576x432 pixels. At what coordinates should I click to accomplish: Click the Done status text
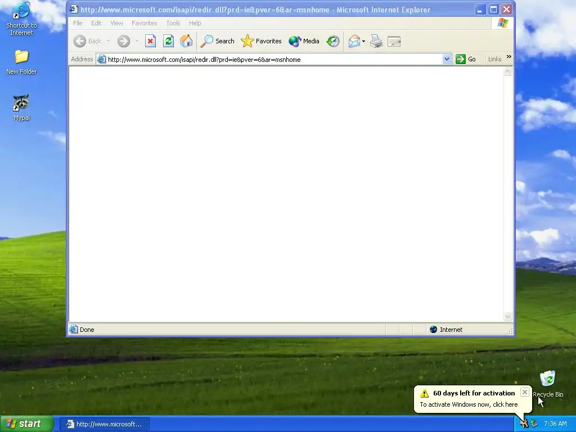[87, 330]
